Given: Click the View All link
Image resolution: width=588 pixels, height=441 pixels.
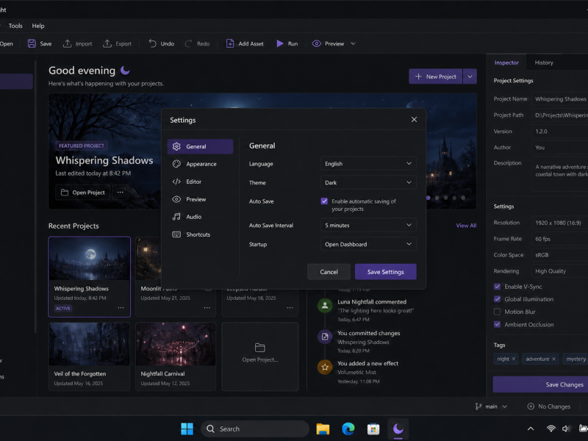Looking at the screenshot, I should click(466, 226).
